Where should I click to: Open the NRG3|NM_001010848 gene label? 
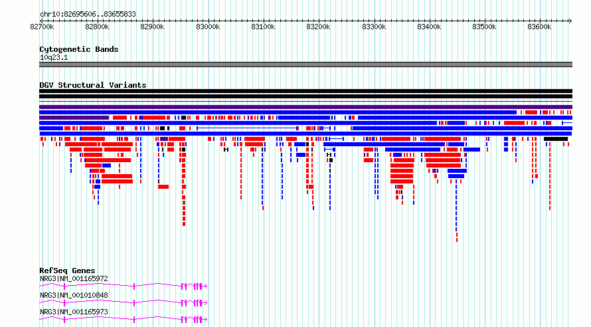(x=74, y=296)
